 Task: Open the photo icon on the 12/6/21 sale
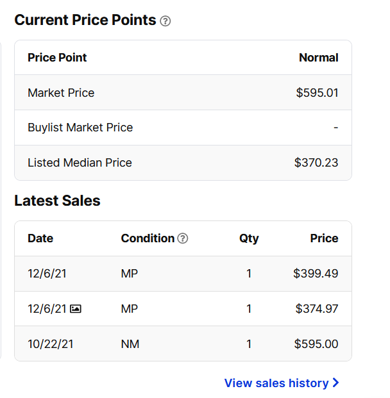pyautogui.click(x=76, y=309)
